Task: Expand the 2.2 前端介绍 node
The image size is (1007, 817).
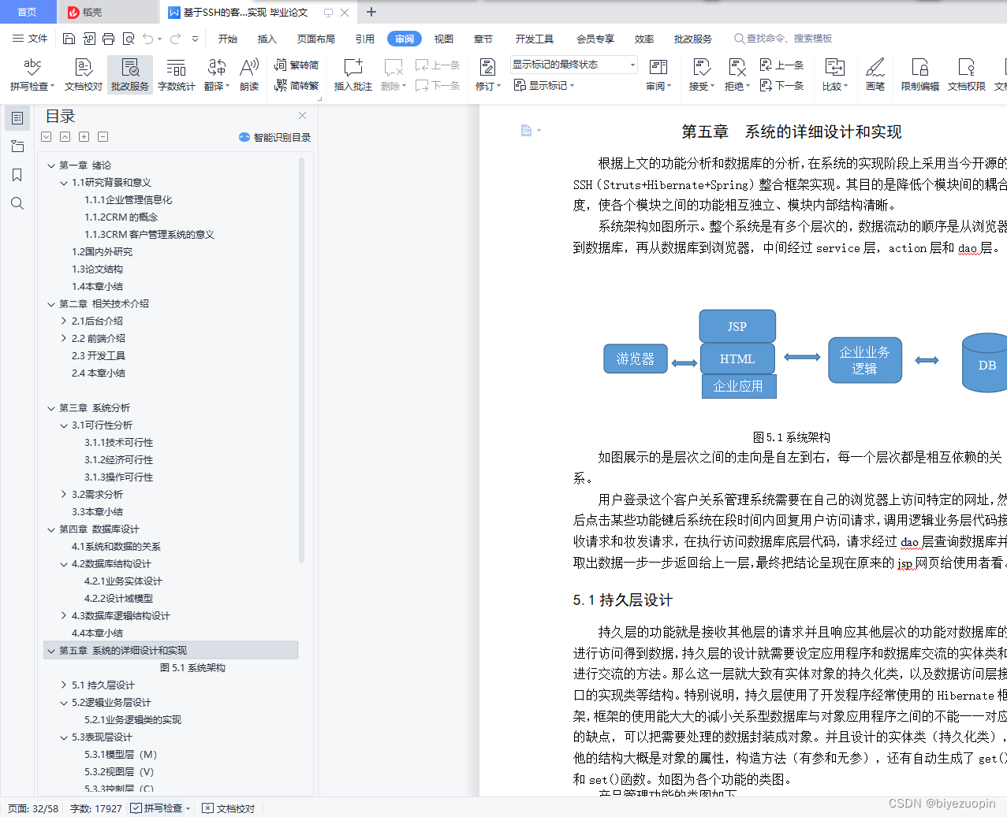Action: pos(64,339)
